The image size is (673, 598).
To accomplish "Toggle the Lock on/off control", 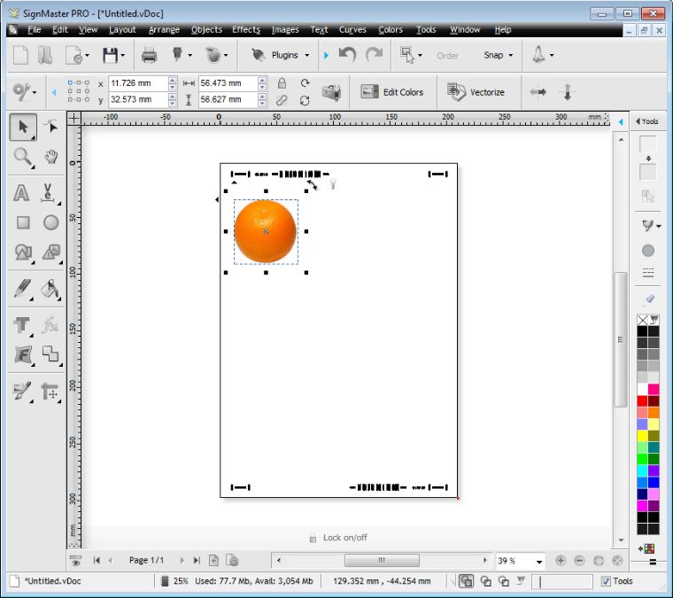I will point(337,538).
